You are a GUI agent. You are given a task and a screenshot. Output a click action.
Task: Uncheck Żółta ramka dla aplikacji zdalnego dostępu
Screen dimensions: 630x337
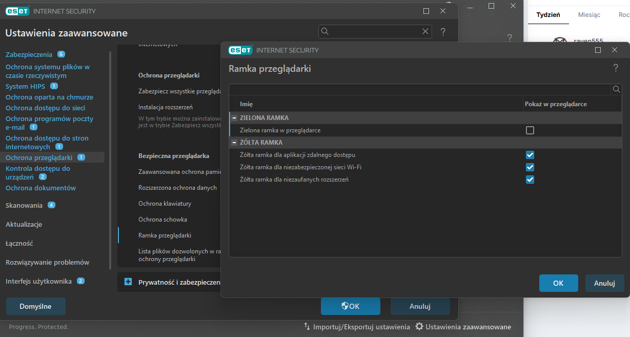point(530,155)
